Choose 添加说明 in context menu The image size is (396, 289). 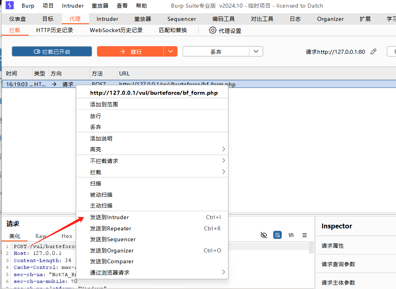click(x=152, y=138)
